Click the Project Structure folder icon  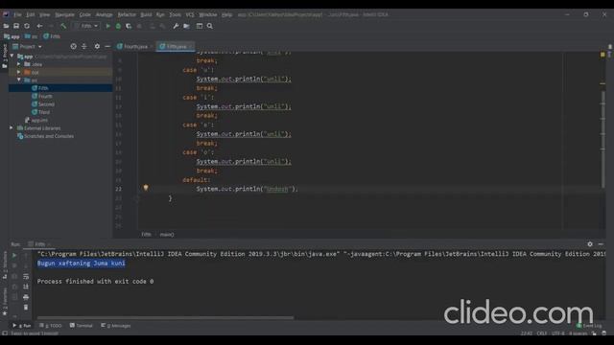[x=186, y=26]
